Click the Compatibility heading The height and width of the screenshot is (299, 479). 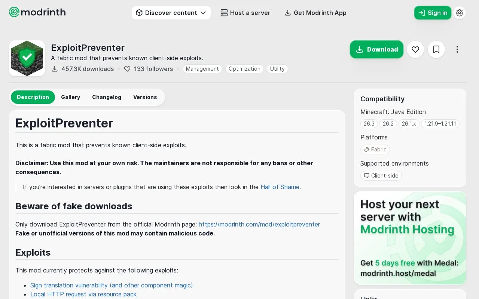(382, 99)
